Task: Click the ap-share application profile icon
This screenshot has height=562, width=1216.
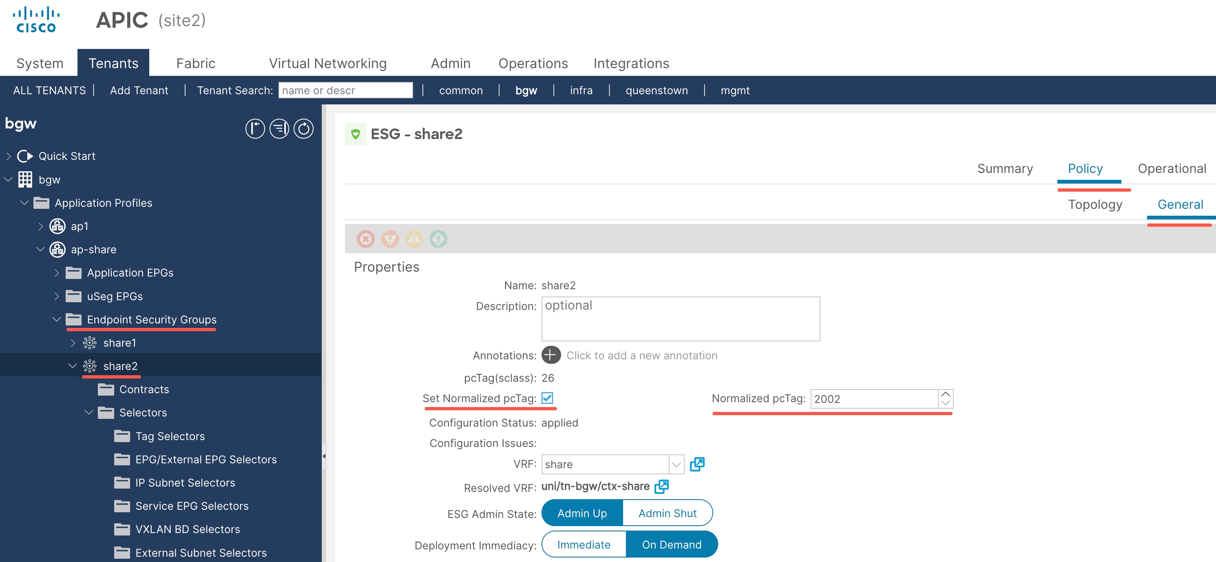Action: pyautogui.click(x=57, y=249)
